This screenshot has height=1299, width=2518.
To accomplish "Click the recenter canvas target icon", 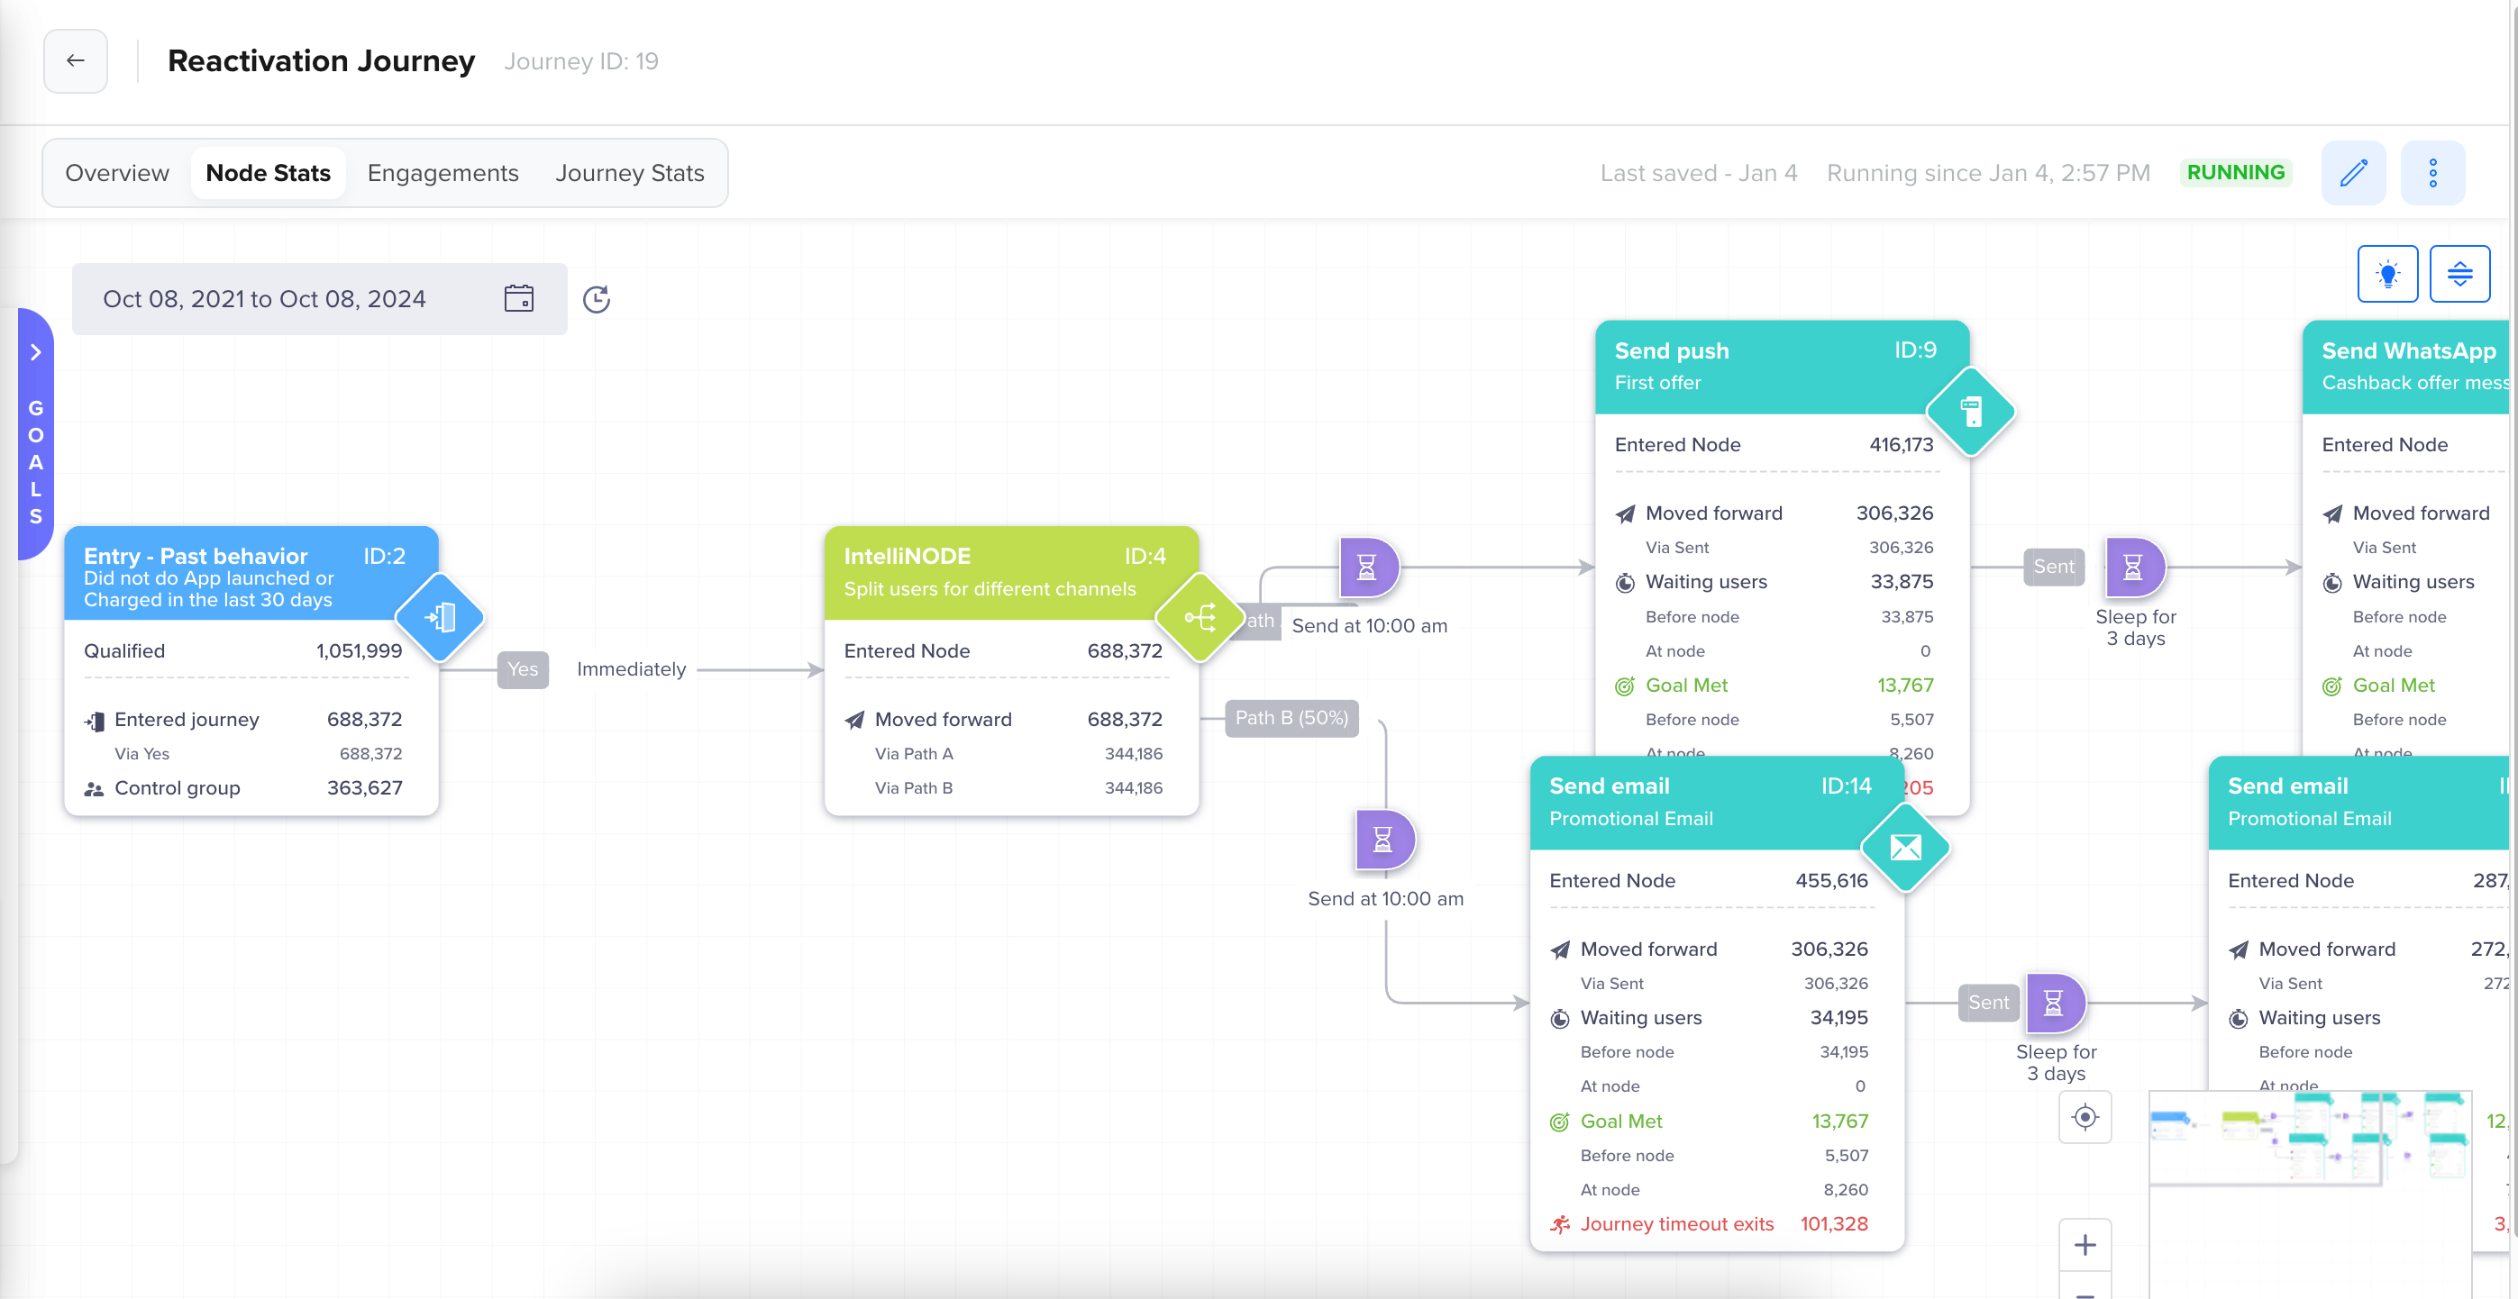I will coord(2084,1116).
